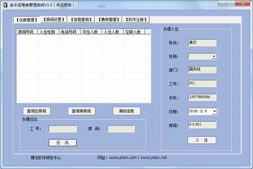
Task: Click the 迁出 button
Action: pos(62,142)
